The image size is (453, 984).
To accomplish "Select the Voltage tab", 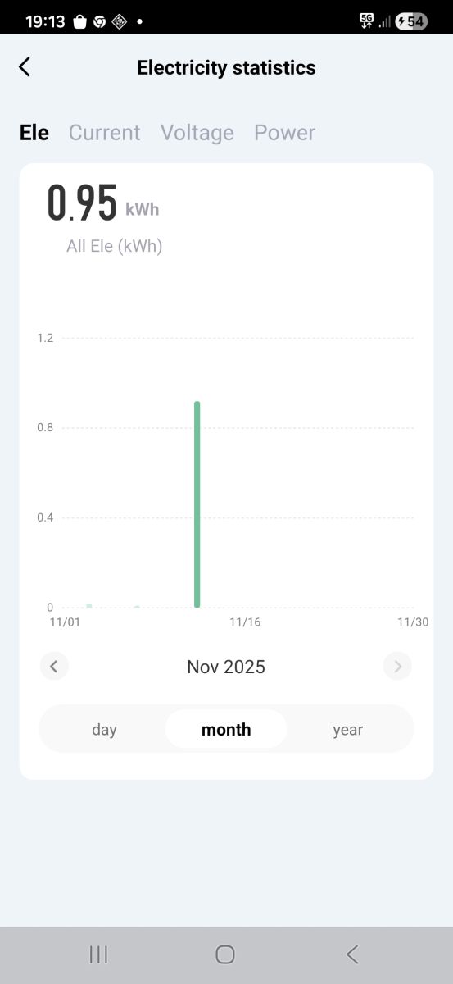I will [x=197, y=133].
